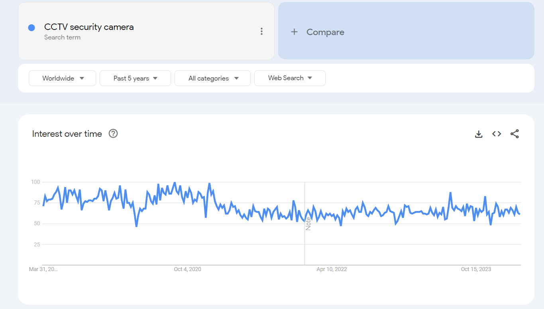Open the search term three-dot menu
Image resolution: width=544 pixels, height=309 pixels.
[x=261, y=31]
